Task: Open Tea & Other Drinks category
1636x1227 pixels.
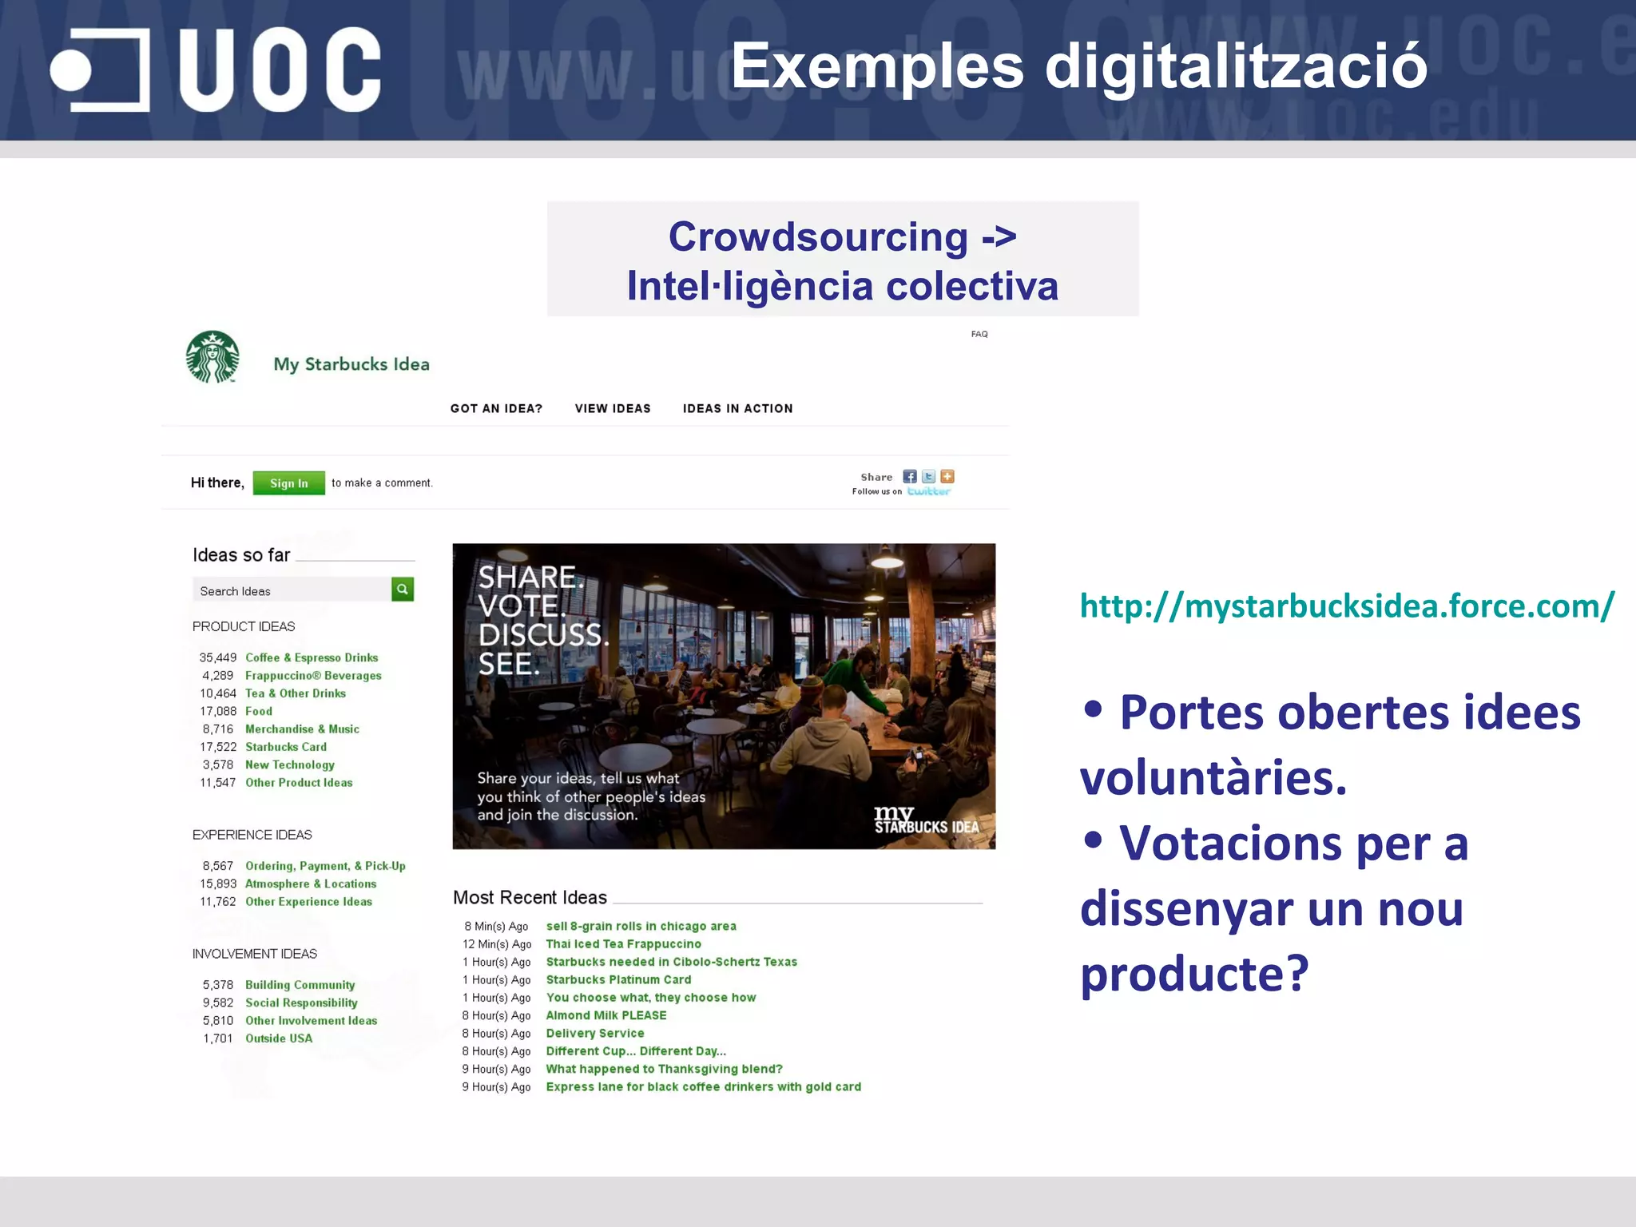Action: [296, 693]
